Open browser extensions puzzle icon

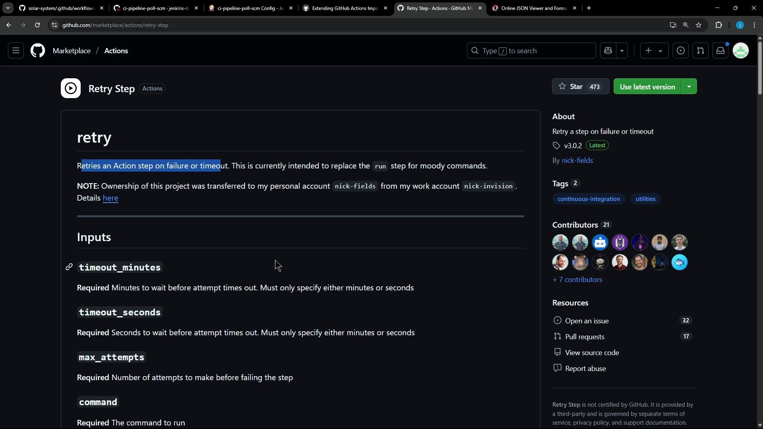(719, 25)
